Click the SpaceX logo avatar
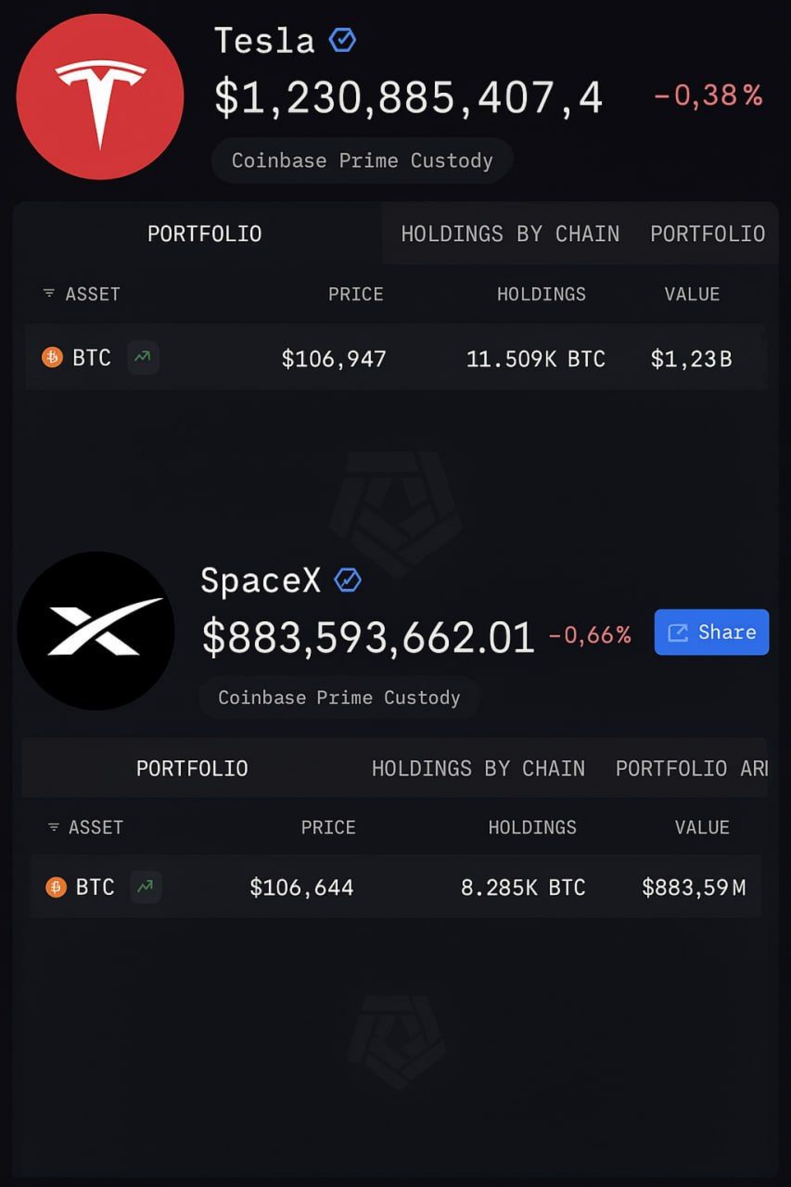The image size is (791, 1187). click(96, 630)
